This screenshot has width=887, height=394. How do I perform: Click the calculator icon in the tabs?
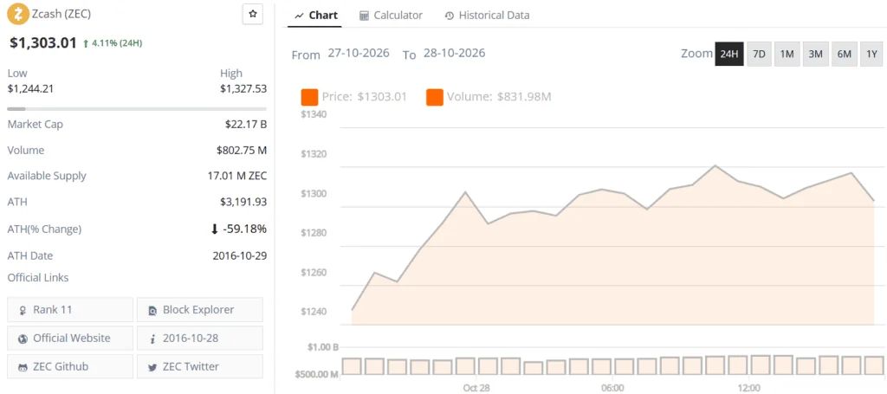click(x=365, y=16)
